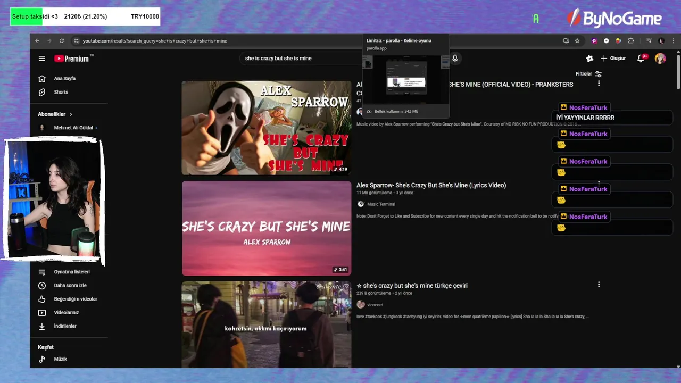Click the Ana Sayfa home icon
This screenshot has width=681, height=383.
[42, 79]
